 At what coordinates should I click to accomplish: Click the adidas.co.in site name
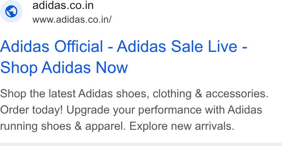[63, 5]
